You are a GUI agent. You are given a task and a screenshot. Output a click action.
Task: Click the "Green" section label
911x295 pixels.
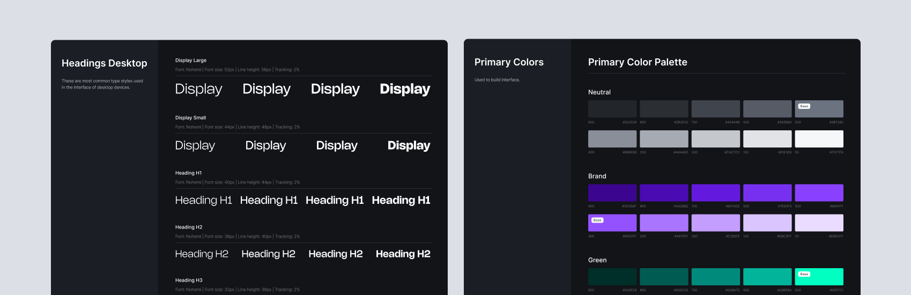(x=597, y=260)
